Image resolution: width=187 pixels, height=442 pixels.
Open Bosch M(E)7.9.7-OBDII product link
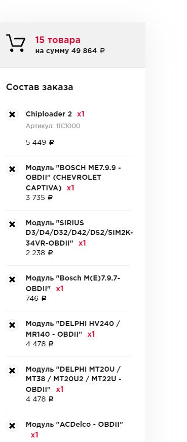click(73, 283)
